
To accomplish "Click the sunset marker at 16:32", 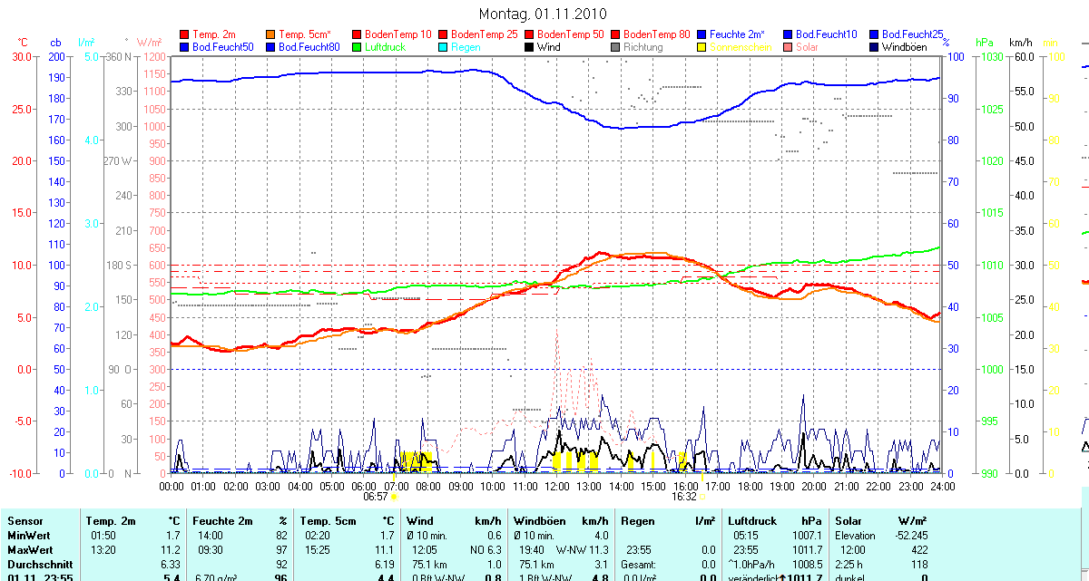I will point(702,497).
